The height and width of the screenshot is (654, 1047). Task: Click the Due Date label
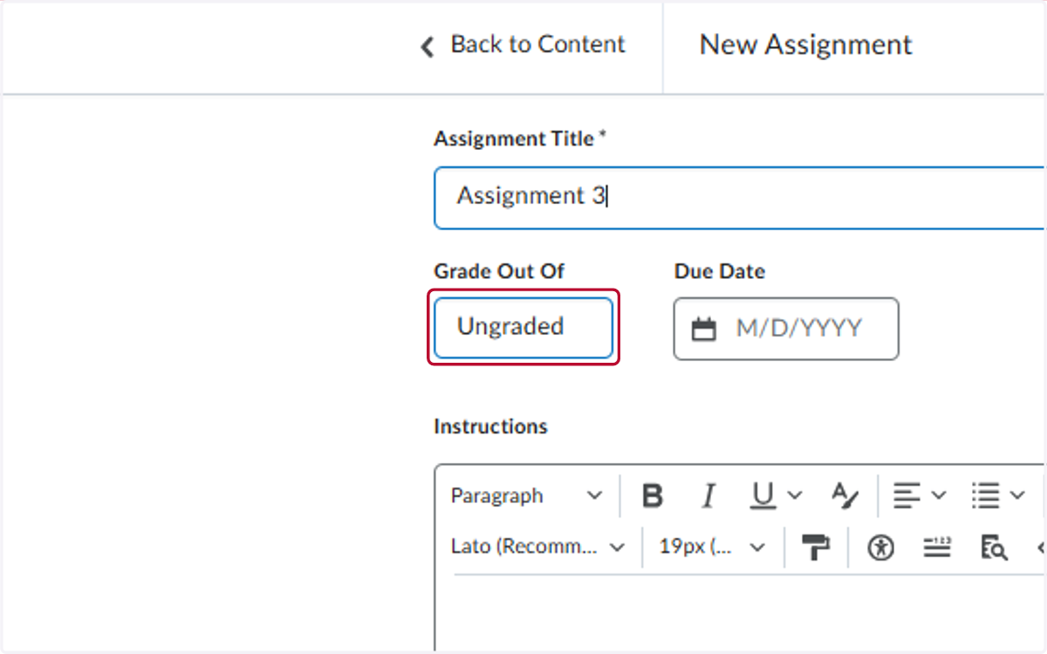pyautogui.click(x=720, y=271)
